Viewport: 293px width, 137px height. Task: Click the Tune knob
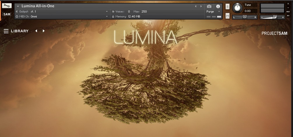click(237, 8)
